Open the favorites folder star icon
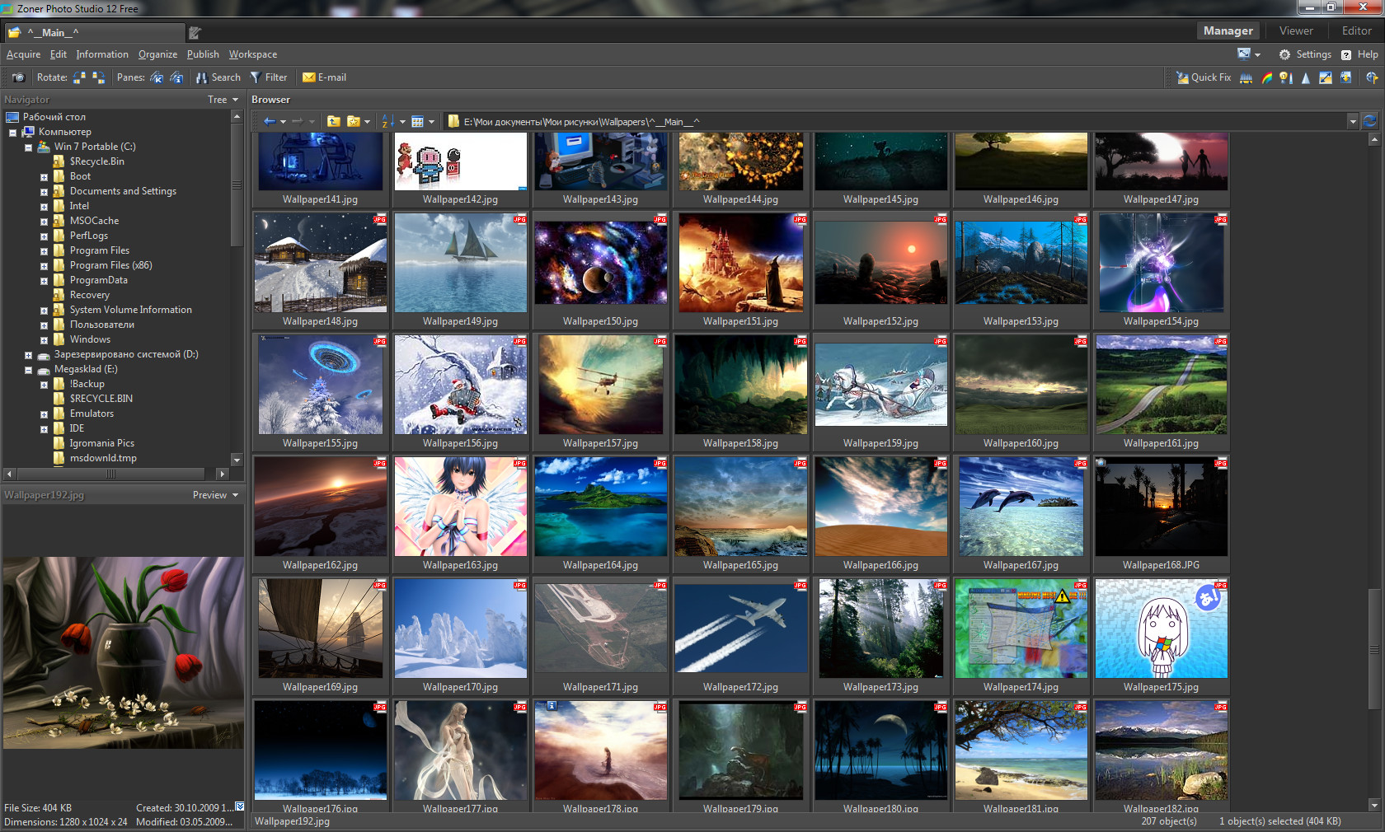The image size is (1385, 832). [354, 121]
